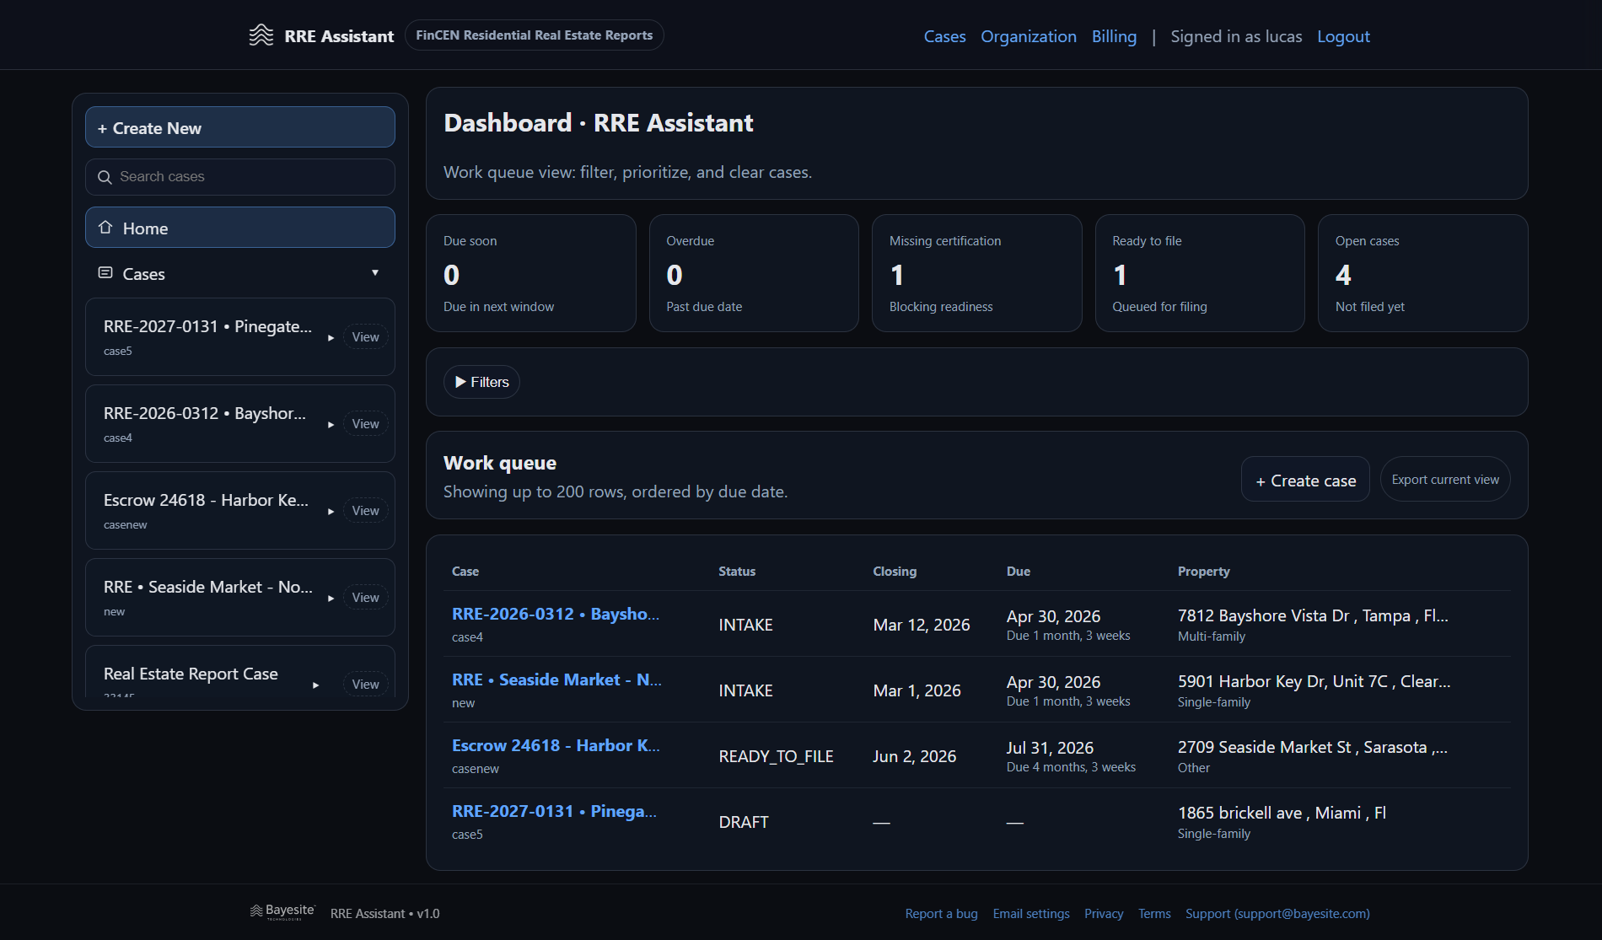Switch to the Billing section

[x=1114, y=36]
